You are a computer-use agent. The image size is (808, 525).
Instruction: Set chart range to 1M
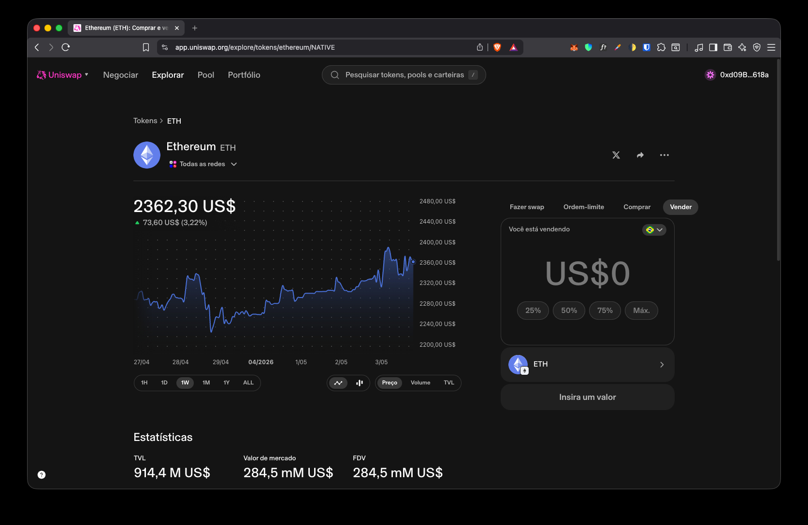coord(206,383)
